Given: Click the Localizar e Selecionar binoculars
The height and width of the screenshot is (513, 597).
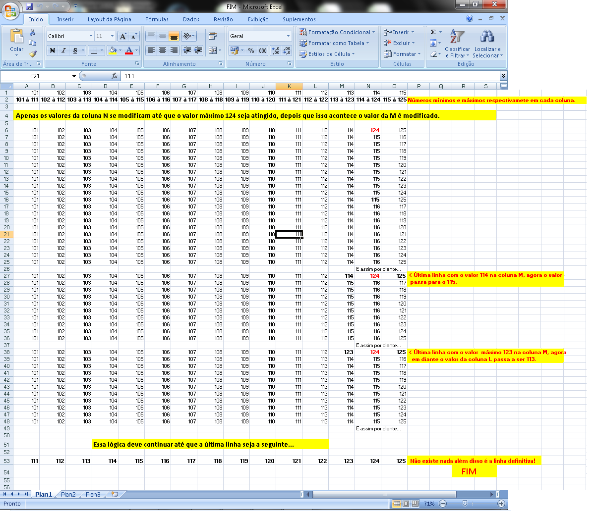Looking at the screenshot, I should click(x=487, y=44).
